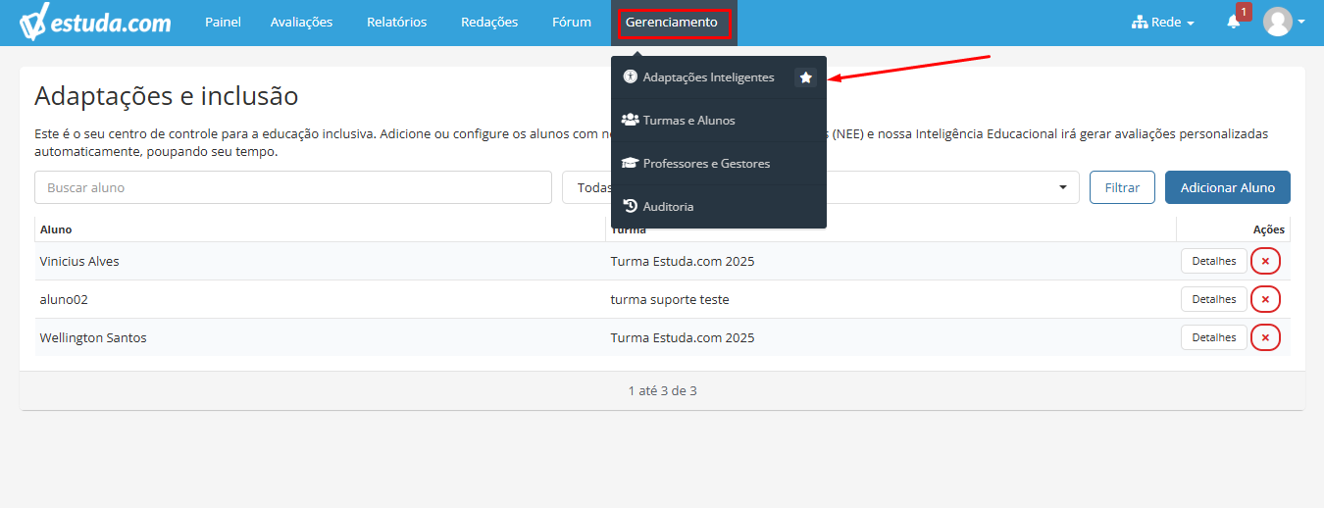
Task: Remove Wellington Santos with red X icon
Action: pos(1265,337)
